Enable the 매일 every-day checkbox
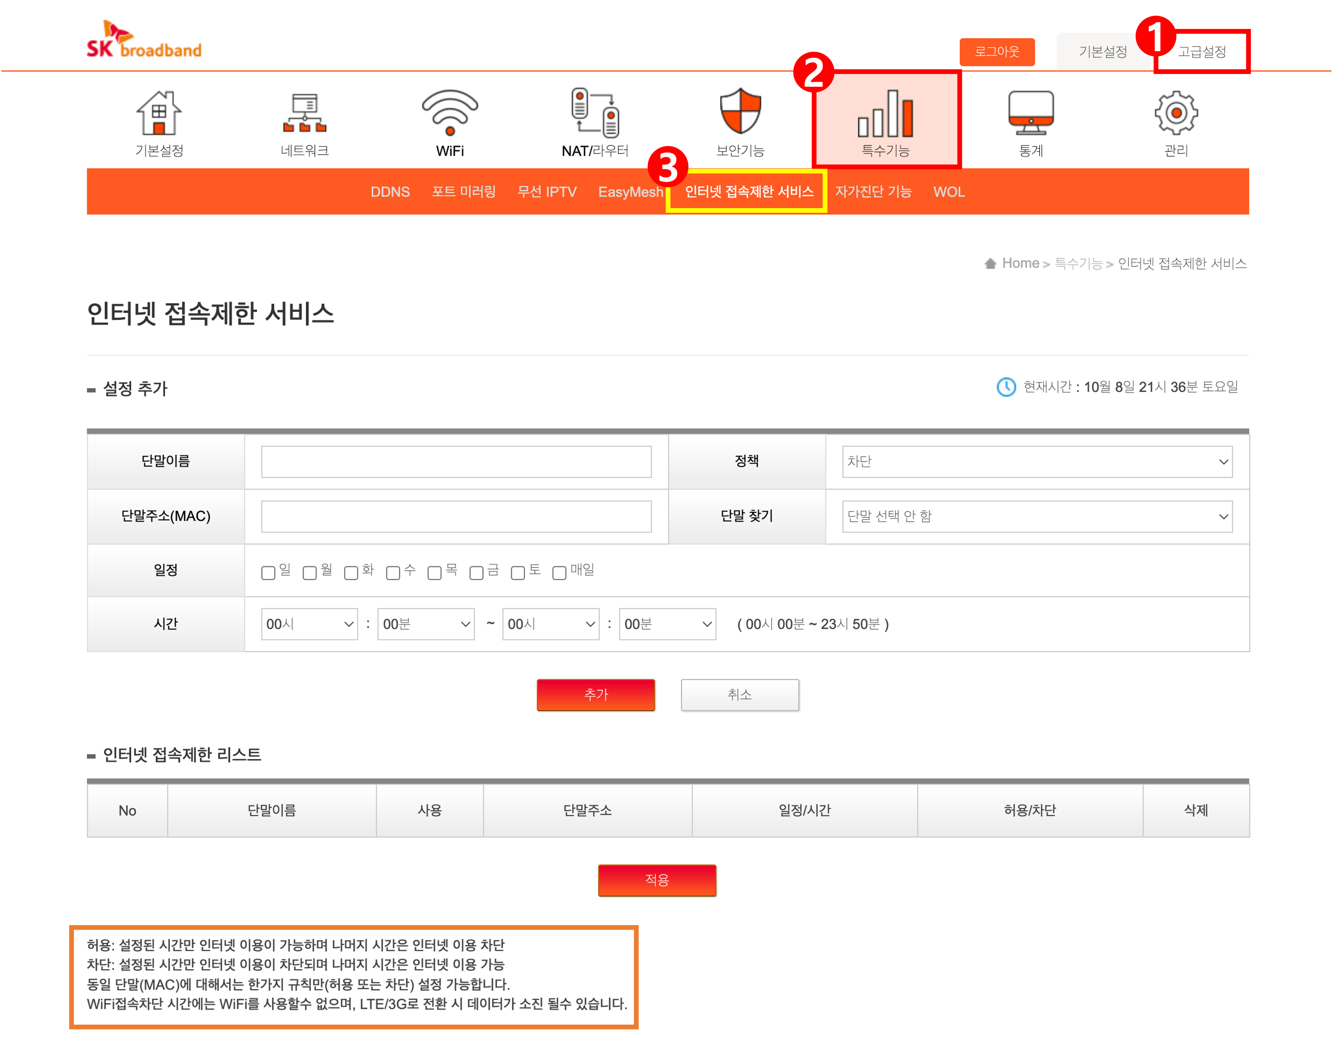 (560, 573)
